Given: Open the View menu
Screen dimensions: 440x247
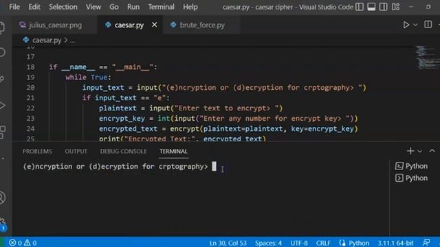Looking at the screenshot, I should tap(93, 7).
